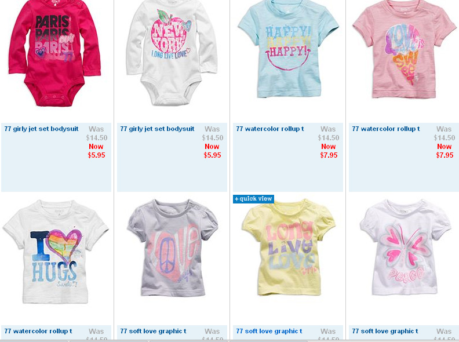Open 77 soft love graphic t link under gray tee
The width and height of the screenshot is (459, 342).
point(153,331)
